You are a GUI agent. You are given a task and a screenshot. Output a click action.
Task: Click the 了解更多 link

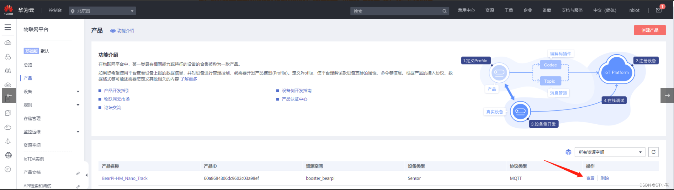[x=189, y=79]
